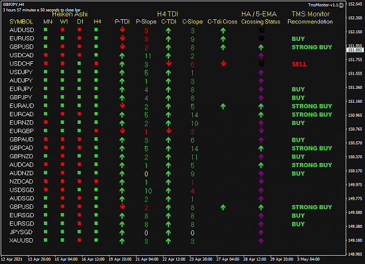
Task: Select the green HA/5-EMA arrow for EURAUD
Action: click(261, 106)
